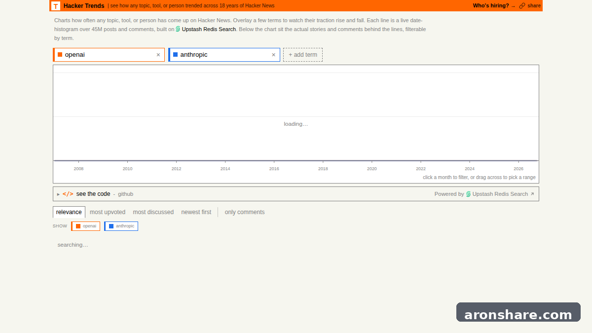This screenshot has height=333, width=592.
Task: Click the blue swatch in anthropic term box
Action: click(176, 55)
